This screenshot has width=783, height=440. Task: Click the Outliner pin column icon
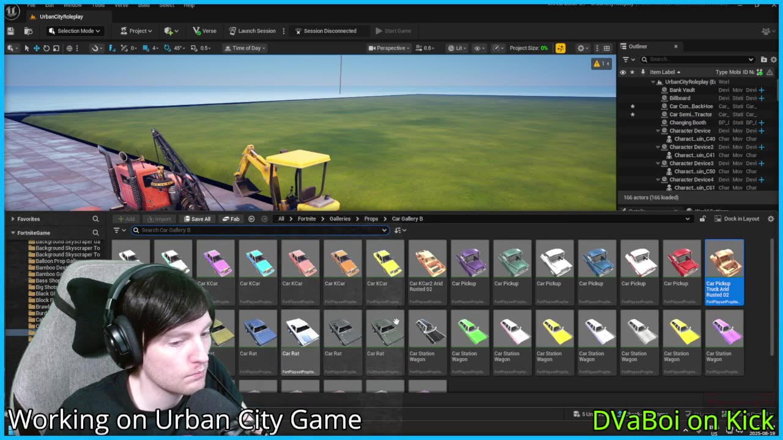pos(642,72)
